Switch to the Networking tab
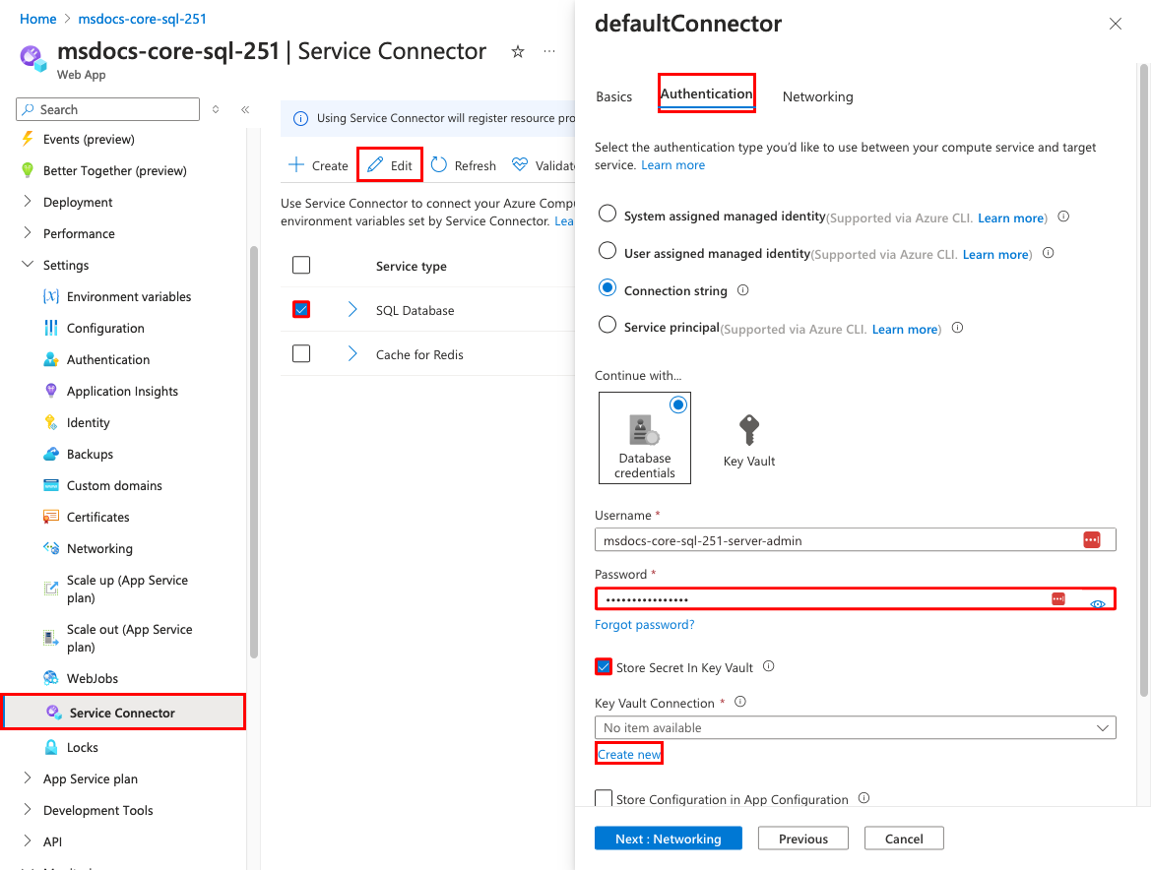 pyautogui.click(x=817, y=96)
